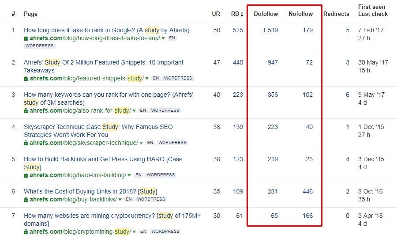Sort by First seen header
Viewport: 397px width, 239px height.
[371, 7]
